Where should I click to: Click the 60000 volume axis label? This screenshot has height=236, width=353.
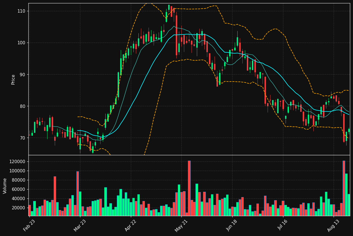19,189
